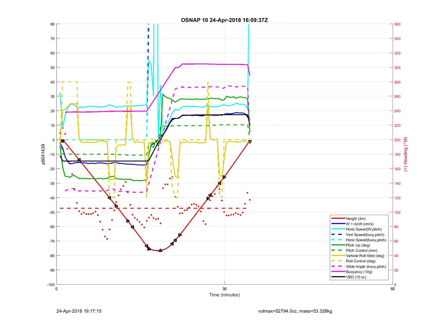Select legend label Horiz Speed(buoy,pitch)
Image resolution: width=434 pixels, height=320 pixels.
coord(366,240)
